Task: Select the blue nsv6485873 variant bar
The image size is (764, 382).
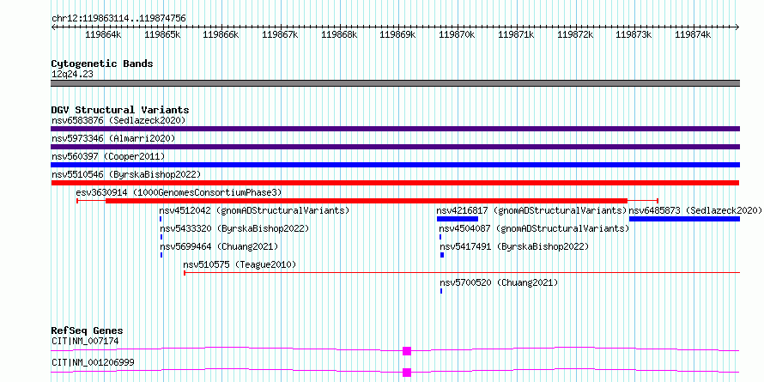Action: point(684,219)
